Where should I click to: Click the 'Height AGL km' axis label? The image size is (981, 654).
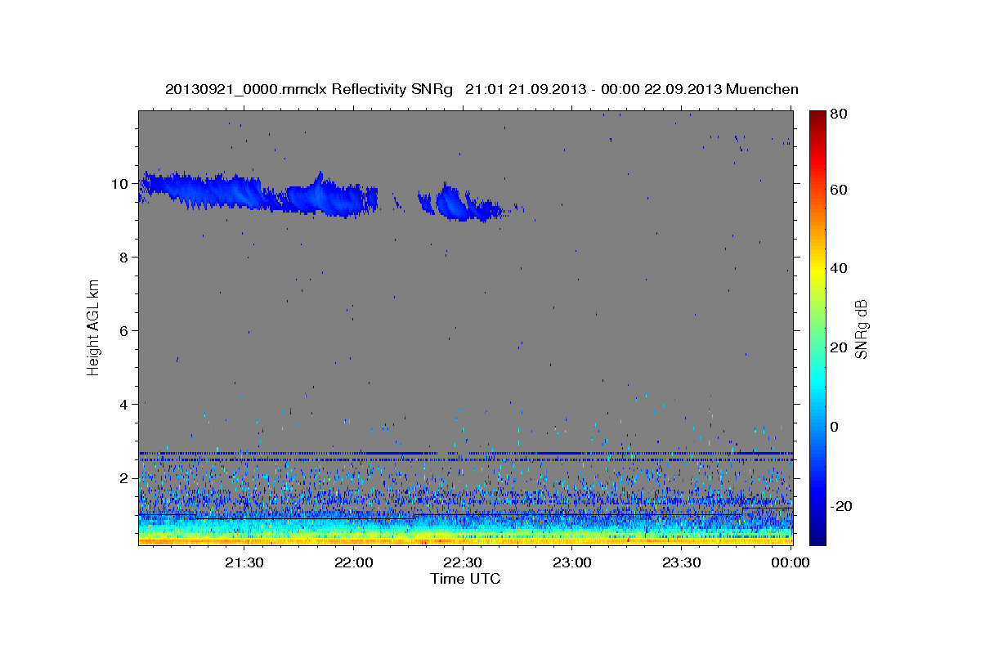(x=93, y=327)
